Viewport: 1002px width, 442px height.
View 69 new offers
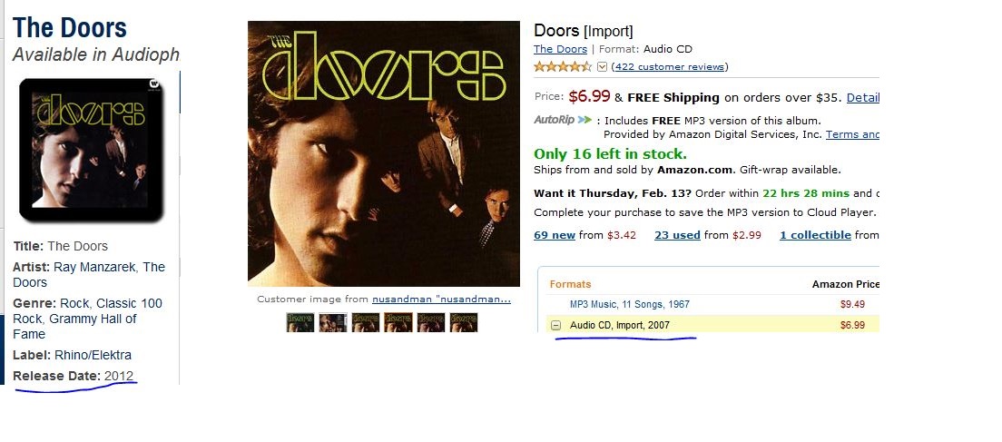coord(554,235)
